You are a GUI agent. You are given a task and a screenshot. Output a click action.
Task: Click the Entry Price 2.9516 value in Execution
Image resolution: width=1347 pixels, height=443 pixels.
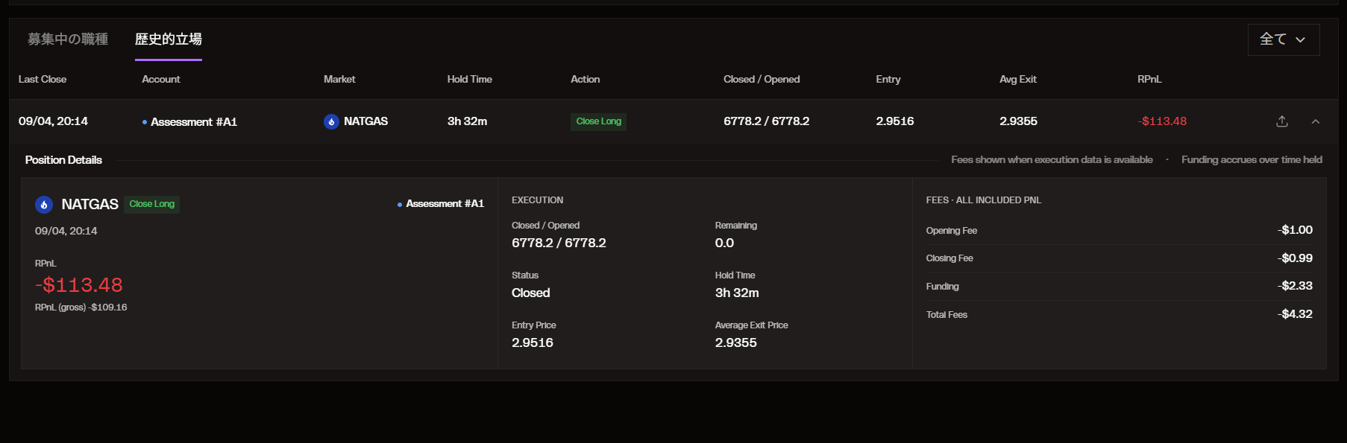point(533,343)
